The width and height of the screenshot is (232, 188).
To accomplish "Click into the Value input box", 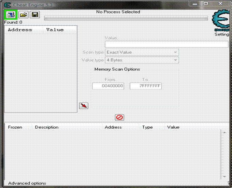I will 166,44.
